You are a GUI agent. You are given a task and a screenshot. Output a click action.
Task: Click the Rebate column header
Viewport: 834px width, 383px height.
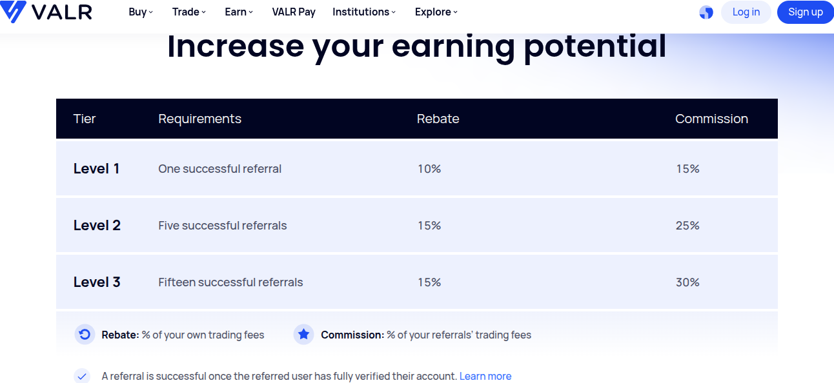[438, 119]
